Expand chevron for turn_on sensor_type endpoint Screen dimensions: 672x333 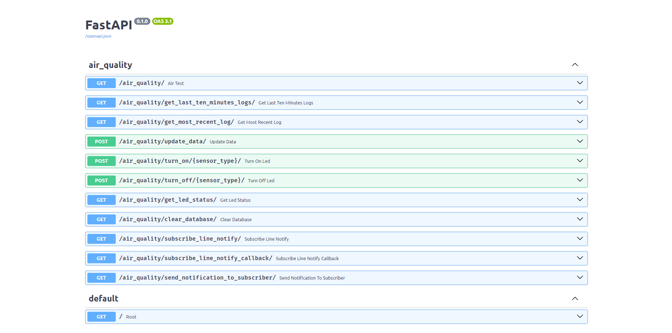click(580, 161)
